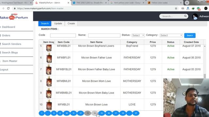Go to pagination page 8
This screenshot has height=117, width=209.
54,113
